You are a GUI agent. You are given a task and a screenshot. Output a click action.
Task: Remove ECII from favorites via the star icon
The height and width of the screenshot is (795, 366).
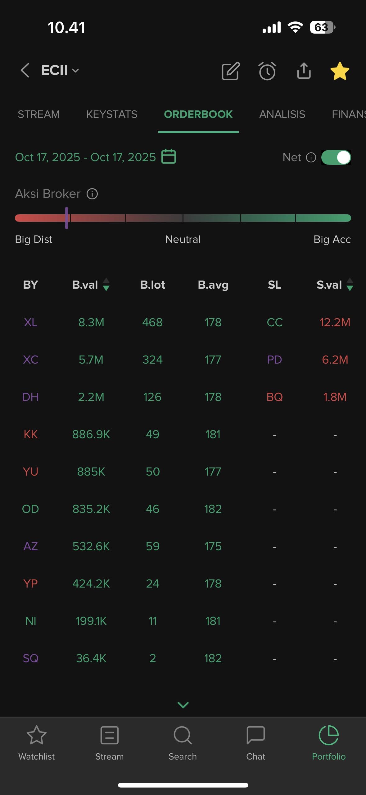[x=340, y=71]
